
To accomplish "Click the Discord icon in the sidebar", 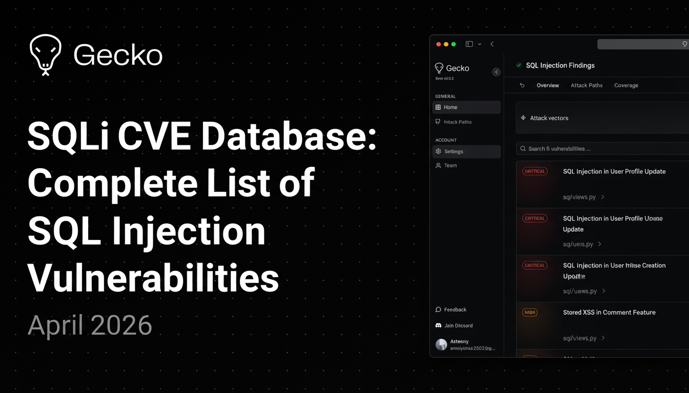I will coord(438,325).
